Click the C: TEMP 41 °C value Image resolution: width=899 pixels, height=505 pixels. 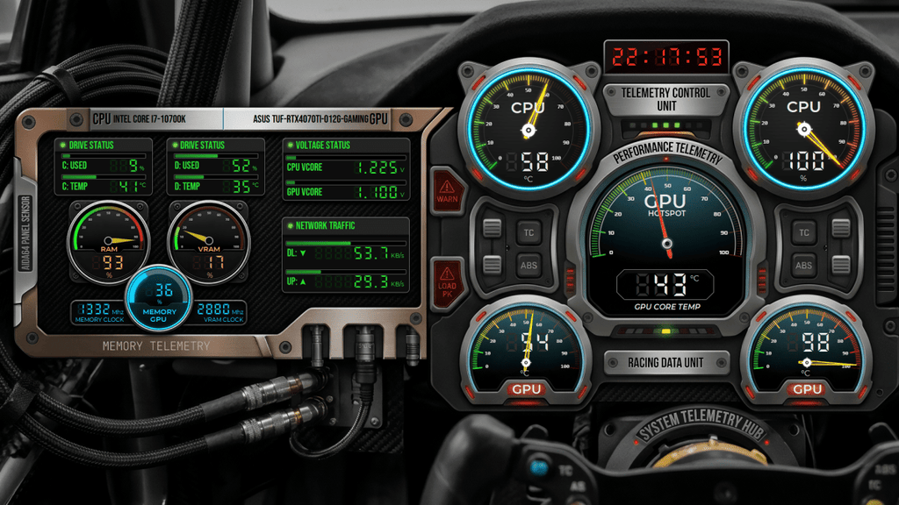point(127,187)
